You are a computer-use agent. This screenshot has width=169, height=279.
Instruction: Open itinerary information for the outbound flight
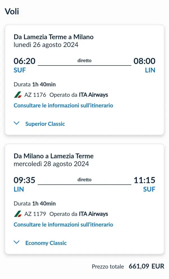(63, 105)
